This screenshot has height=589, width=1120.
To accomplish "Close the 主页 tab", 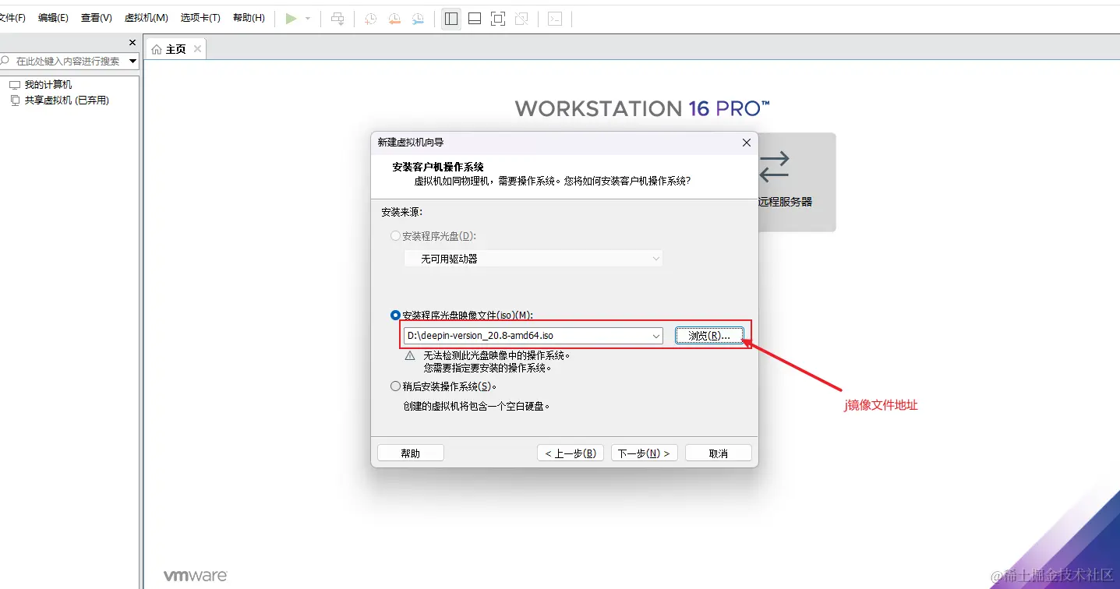I will [x=197, y=48].
